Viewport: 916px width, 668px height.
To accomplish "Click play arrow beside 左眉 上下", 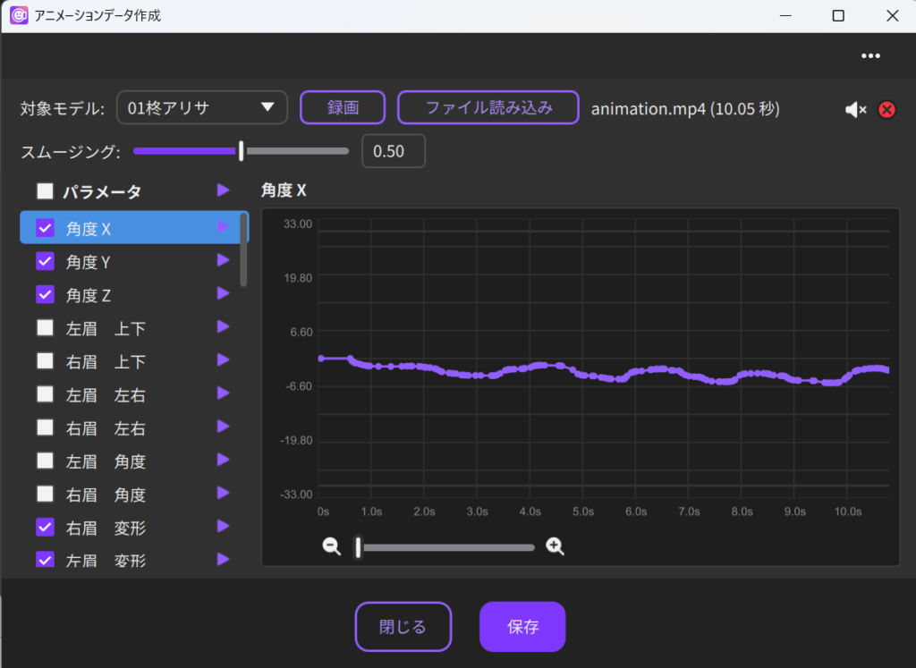I will tap(223, 327).
